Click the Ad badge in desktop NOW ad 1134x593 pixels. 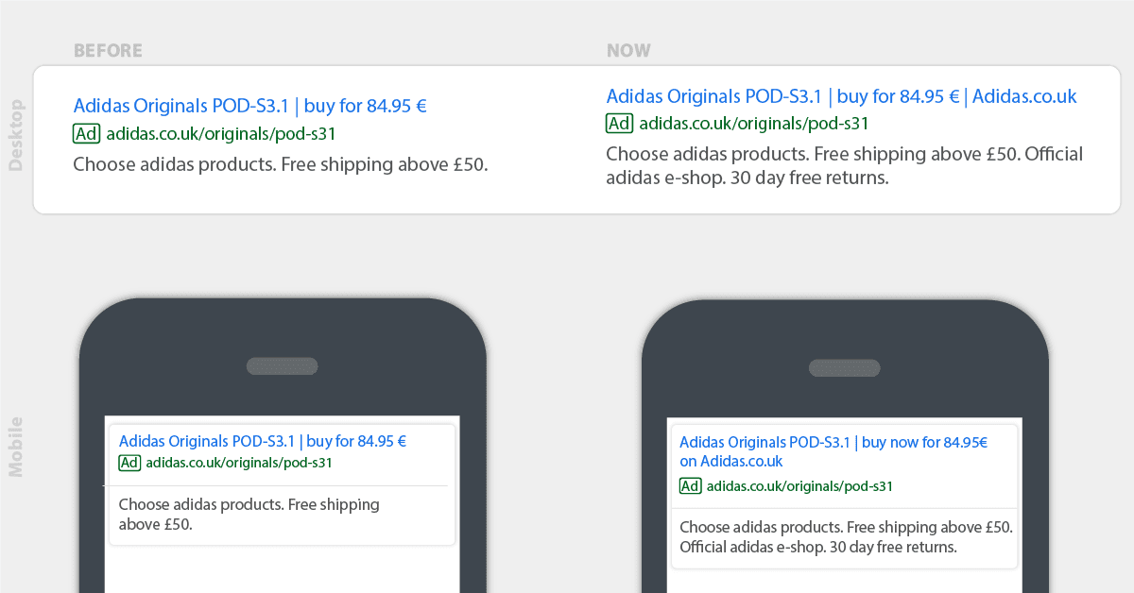[619, 124]
